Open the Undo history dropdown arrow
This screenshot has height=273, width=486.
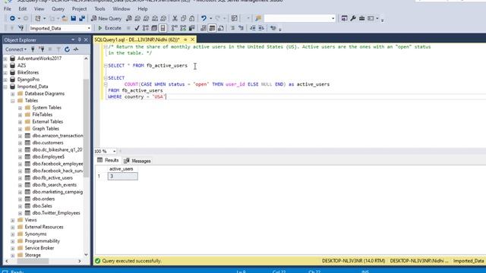pos(211,18)
